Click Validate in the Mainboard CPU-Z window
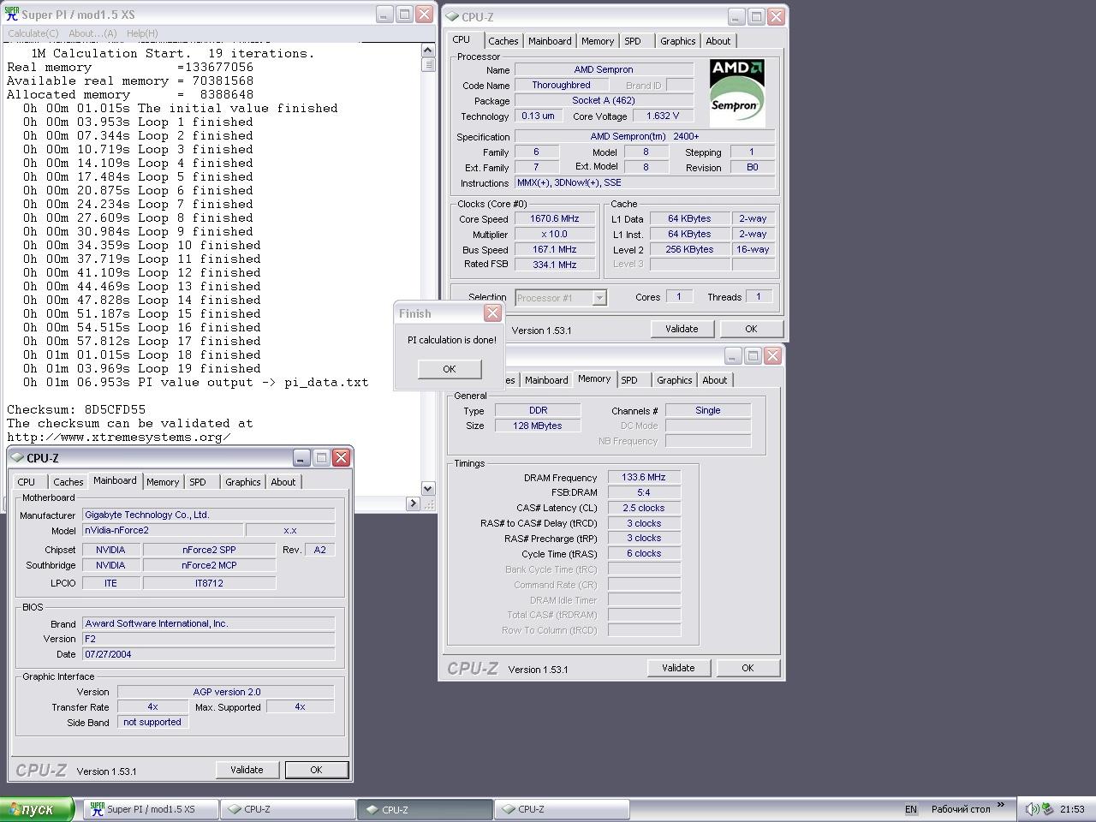 tap(247, 770)
